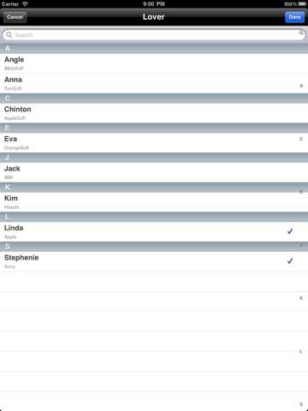Select the Angle contact row
Screen dimensions: 308x411
point(154,63)
